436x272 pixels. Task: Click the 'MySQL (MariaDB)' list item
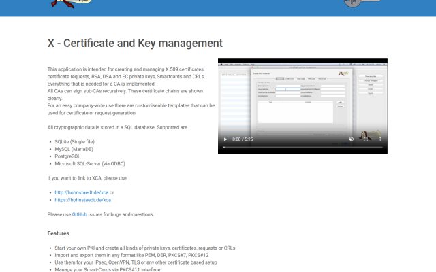(x=74, y=149)
